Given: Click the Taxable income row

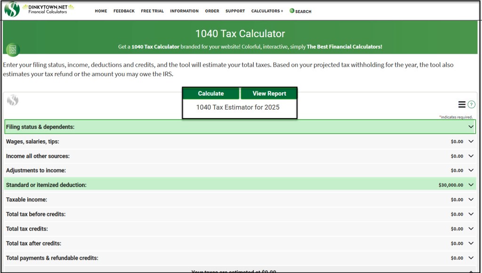Looking at the screenshot, I should [235, 200].
